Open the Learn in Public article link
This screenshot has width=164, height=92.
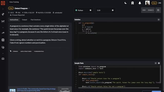click(x=36, y=90)
